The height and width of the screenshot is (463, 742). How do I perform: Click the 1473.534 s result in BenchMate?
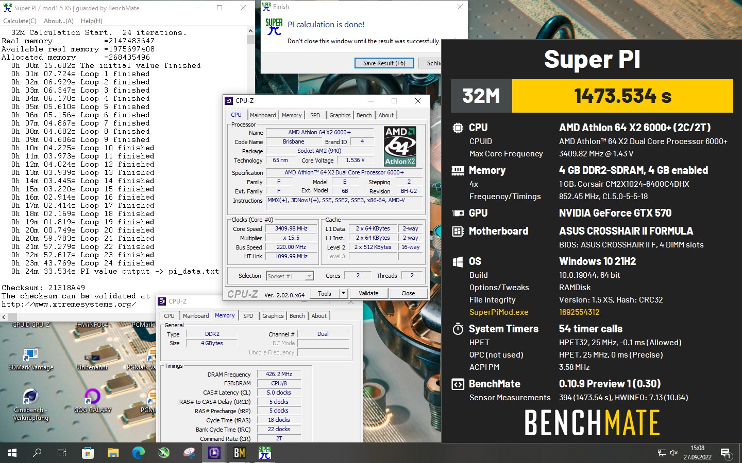point(622,96)
